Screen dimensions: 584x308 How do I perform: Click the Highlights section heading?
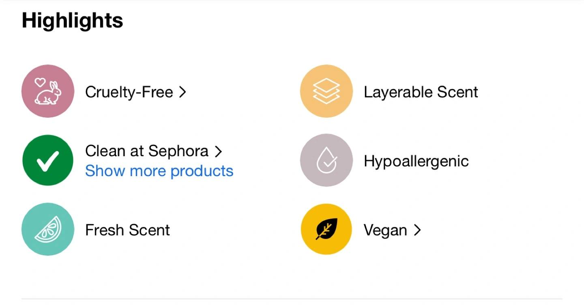[x=72, y=20]
